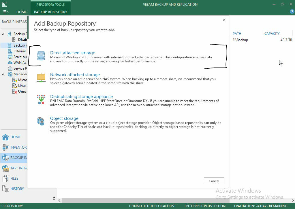Click the Object storage cubes icon
295x209 pixels.
coord(41,121)
